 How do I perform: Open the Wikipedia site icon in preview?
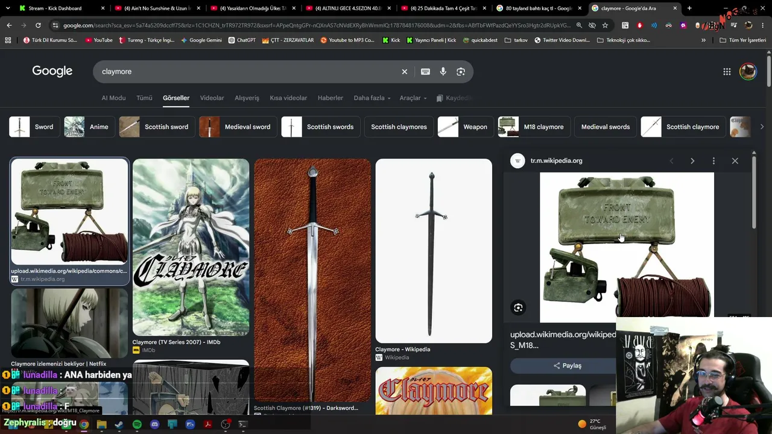tap(517, 161)
